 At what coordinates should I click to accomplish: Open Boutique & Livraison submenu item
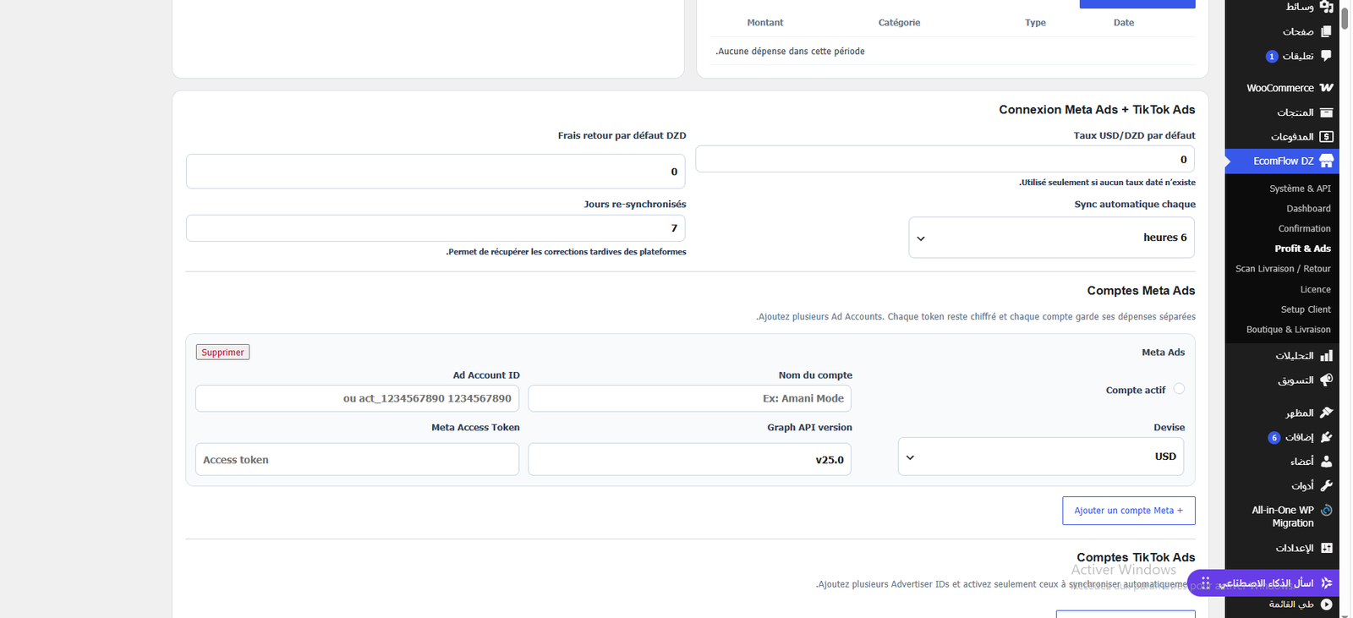coord(1288,330)
